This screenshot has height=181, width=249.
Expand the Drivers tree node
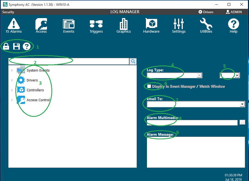12,80
